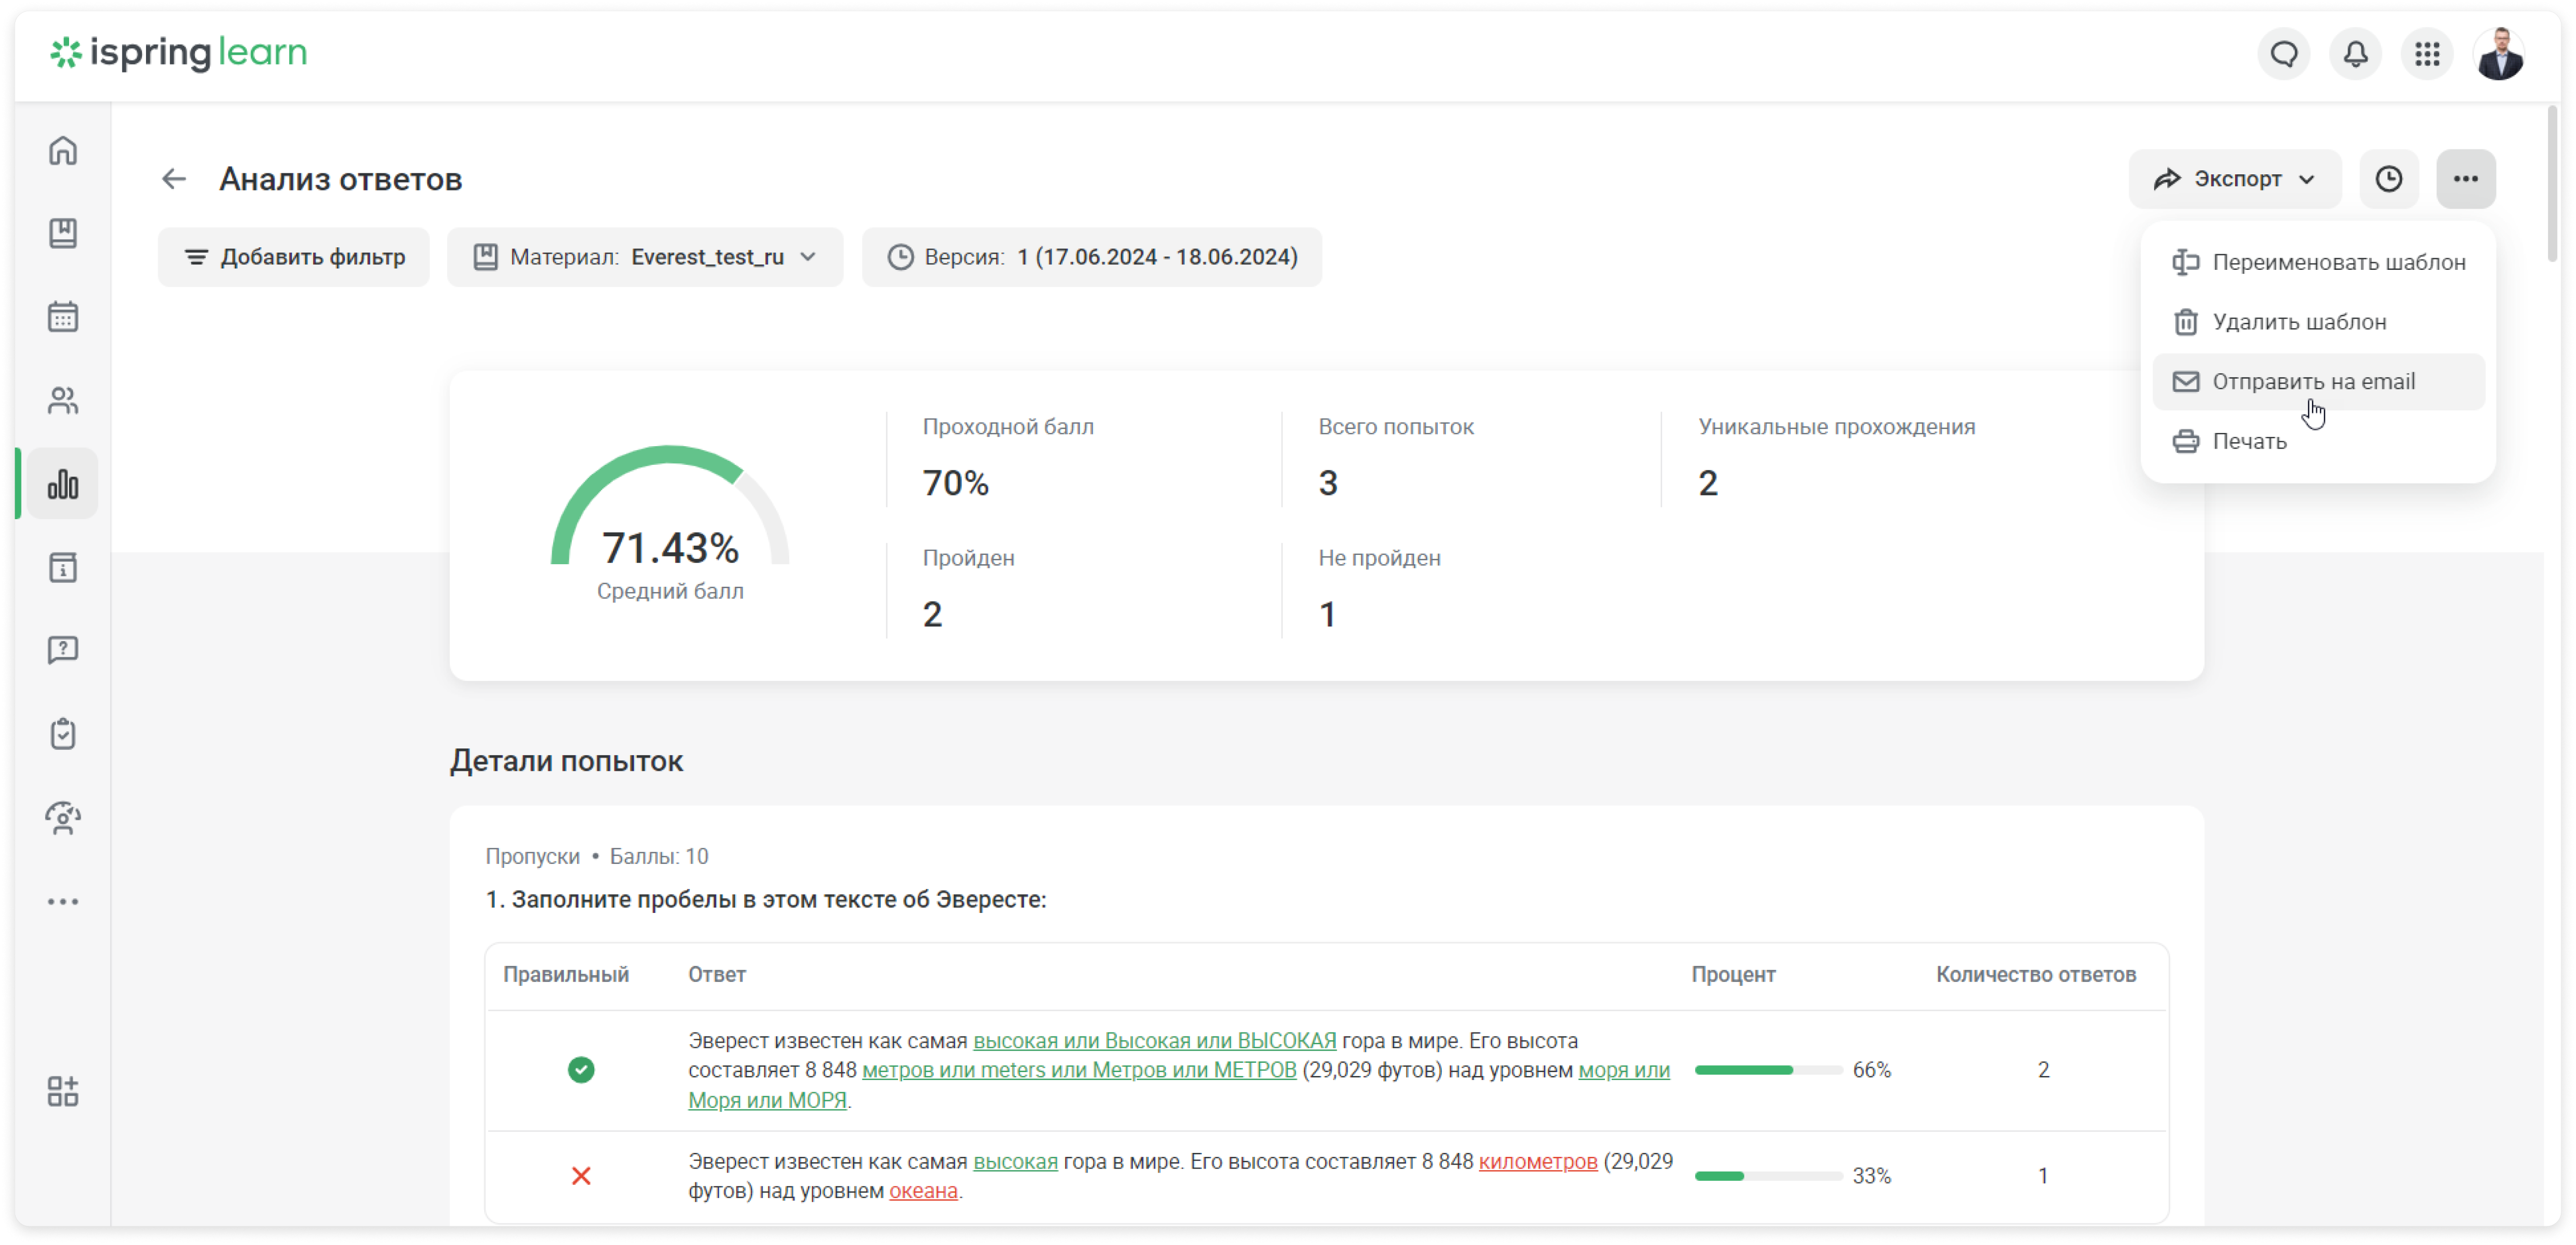Show more sidebar items via three dots

coord(63,902)
